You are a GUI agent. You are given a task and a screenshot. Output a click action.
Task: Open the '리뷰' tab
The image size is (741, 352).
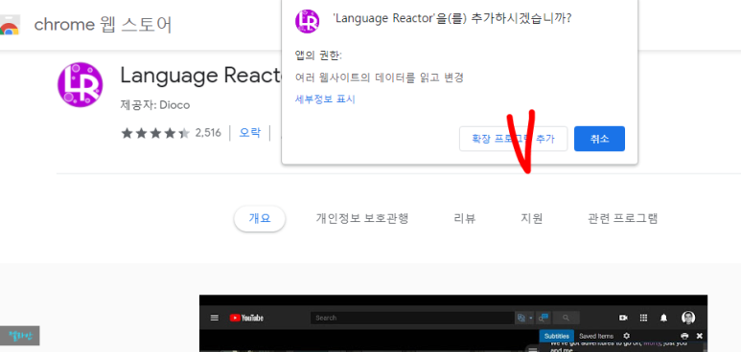[465, 218]
